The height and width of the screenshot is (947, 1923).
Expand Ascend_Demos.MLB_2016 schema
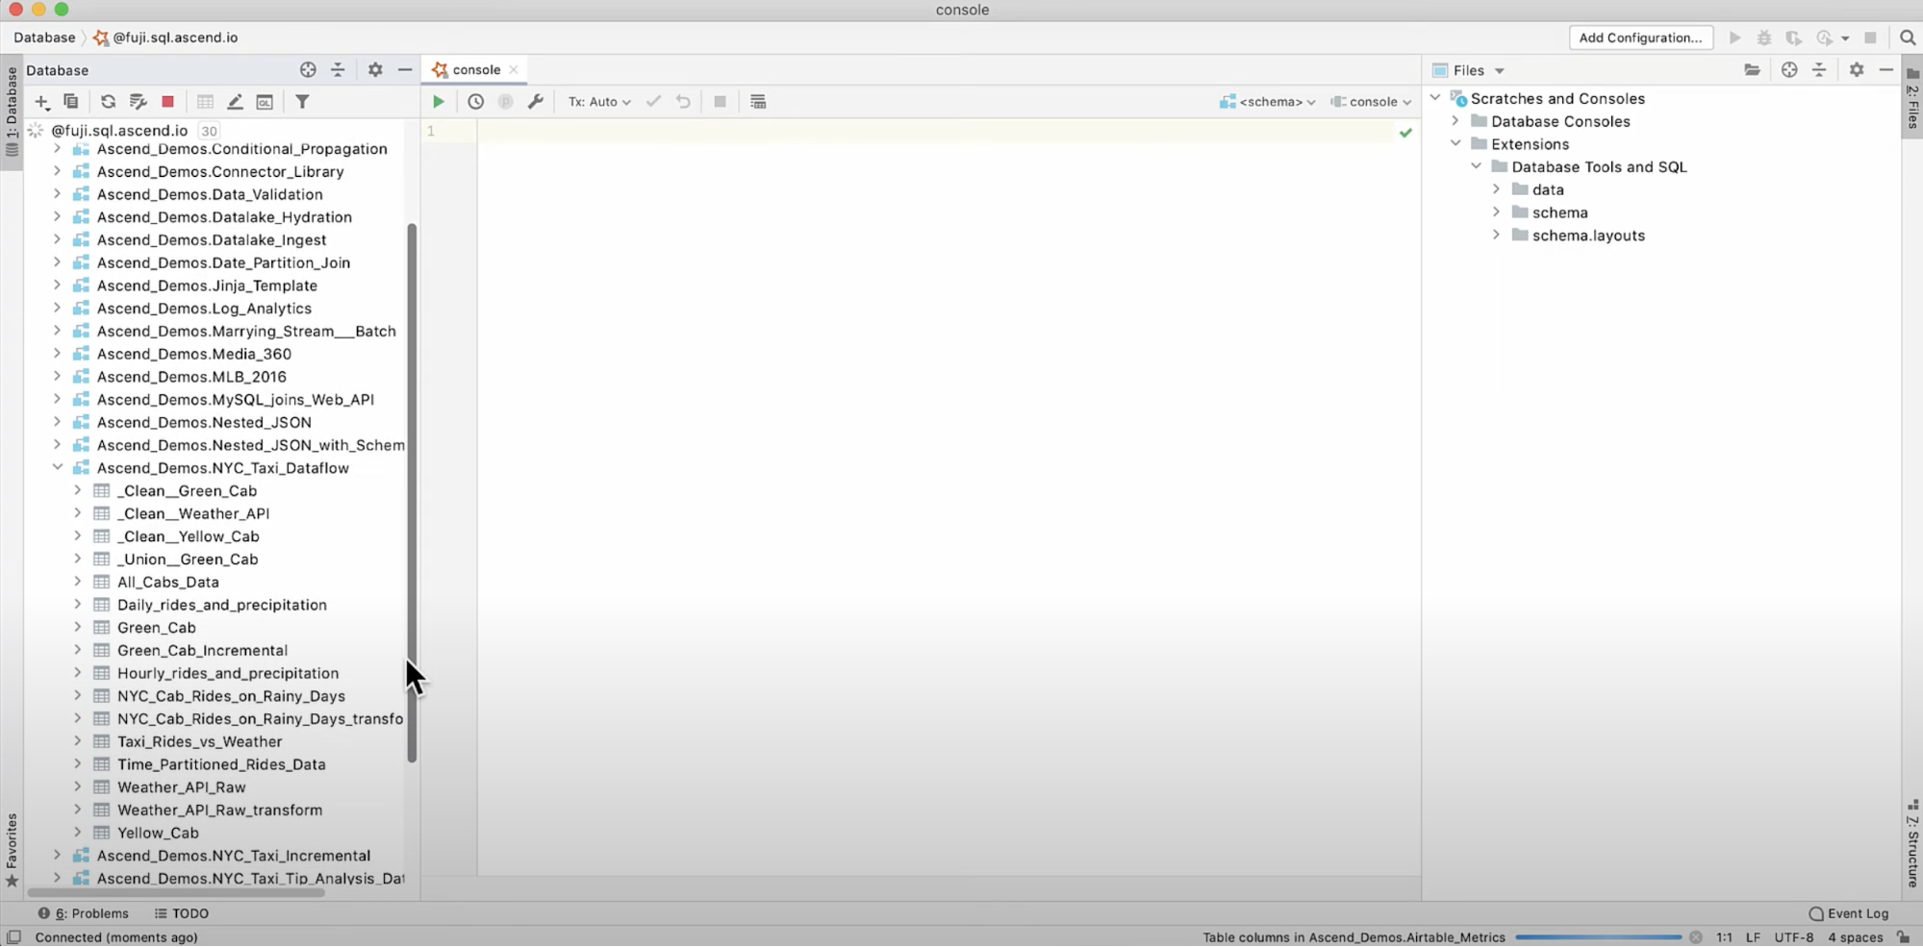[x=58, y=377]
